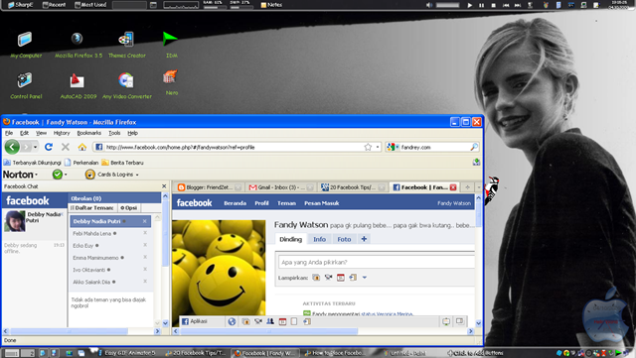The image size is (636, 358).
Task: Click the Norton green checkmark icon
Action: tap(58, 175)
